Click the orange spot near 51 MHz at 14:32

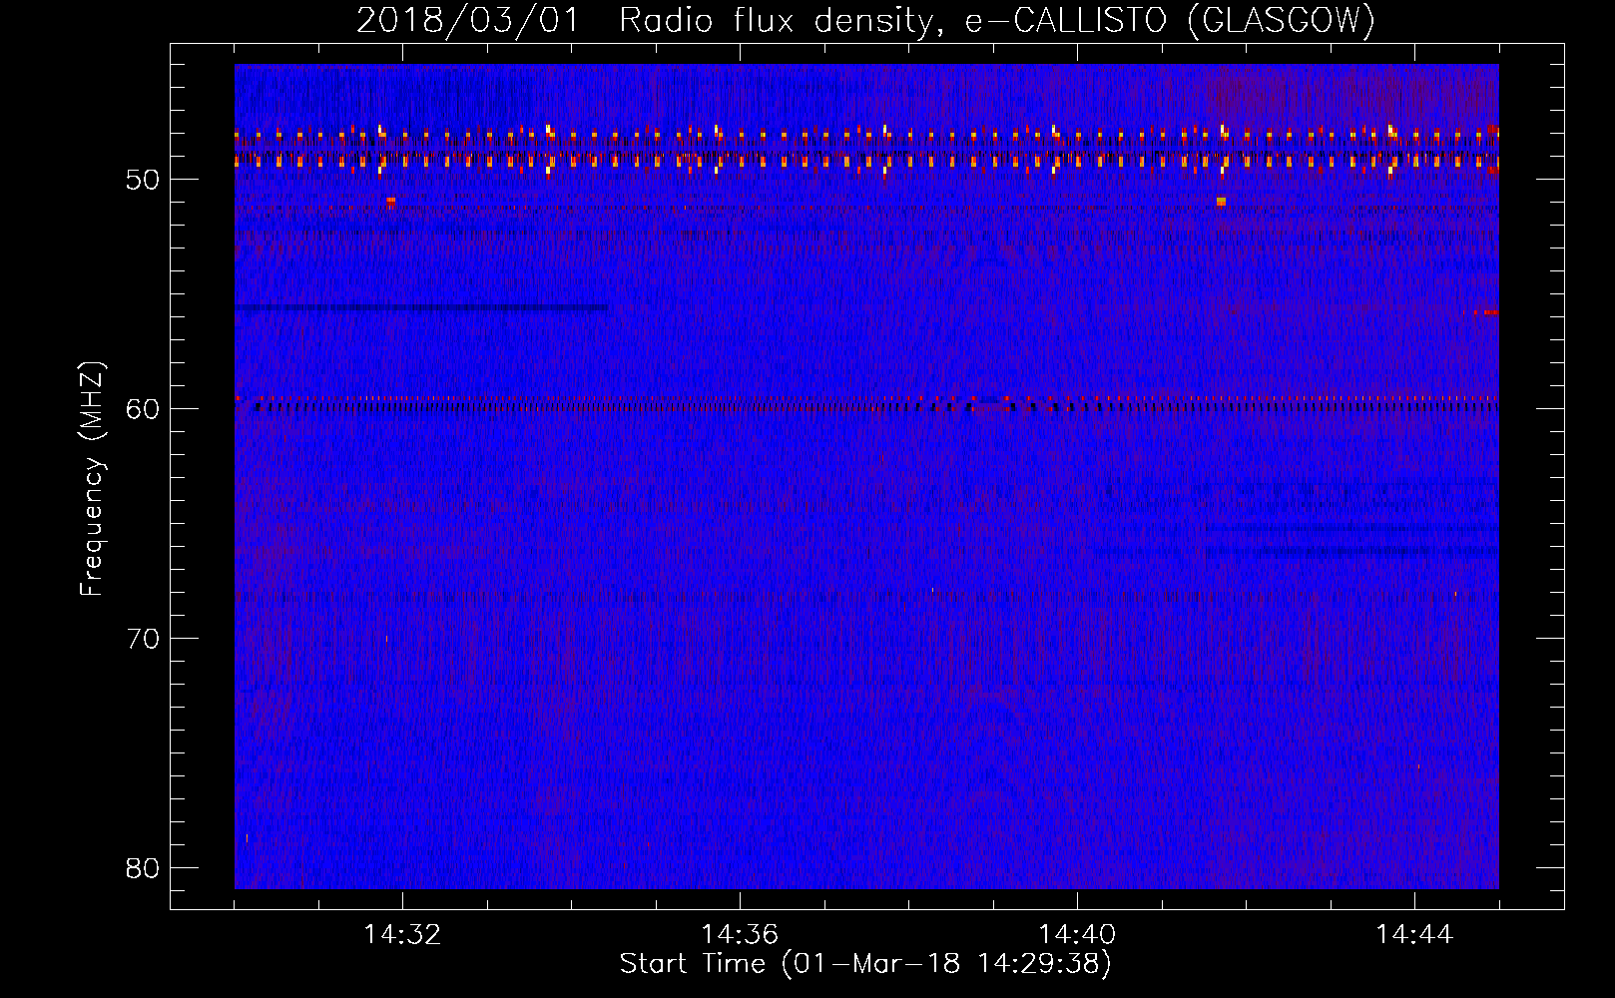point(390,201)
